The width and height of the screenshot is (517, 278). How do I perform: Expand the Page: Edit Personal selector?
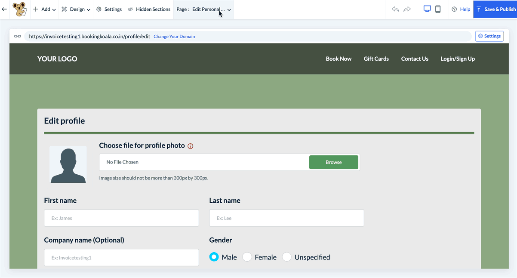[204, 9]
